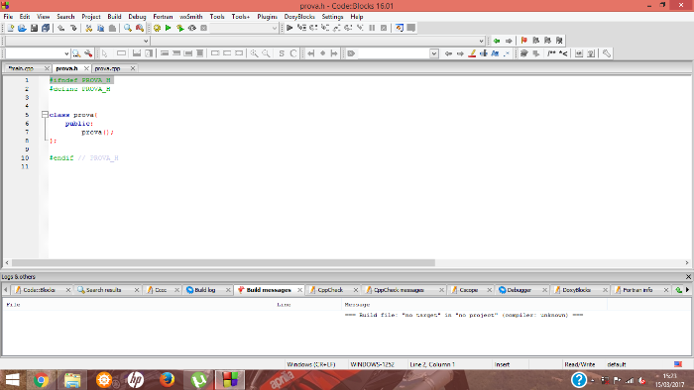Open the Build menu
The height and width of the screenshot is (390, 694).
(x=114, y=17)
